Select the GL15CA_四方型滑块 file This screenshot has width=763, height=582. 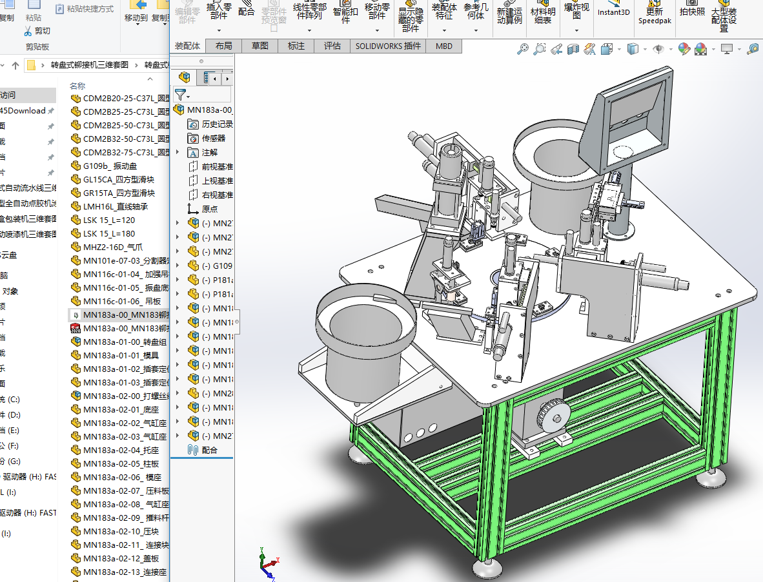point(118,179)
